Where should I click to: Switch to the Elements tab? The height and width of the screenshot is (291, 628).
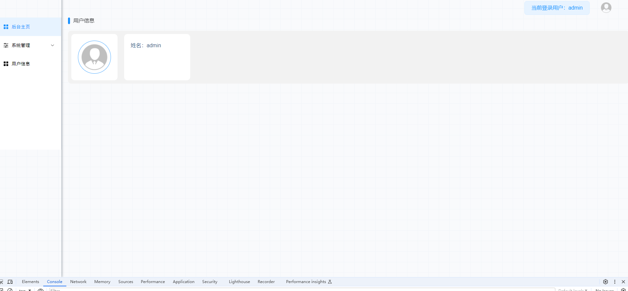30,282
